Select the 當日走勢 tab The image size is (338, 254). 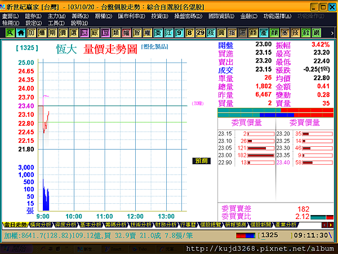[15, 225]
